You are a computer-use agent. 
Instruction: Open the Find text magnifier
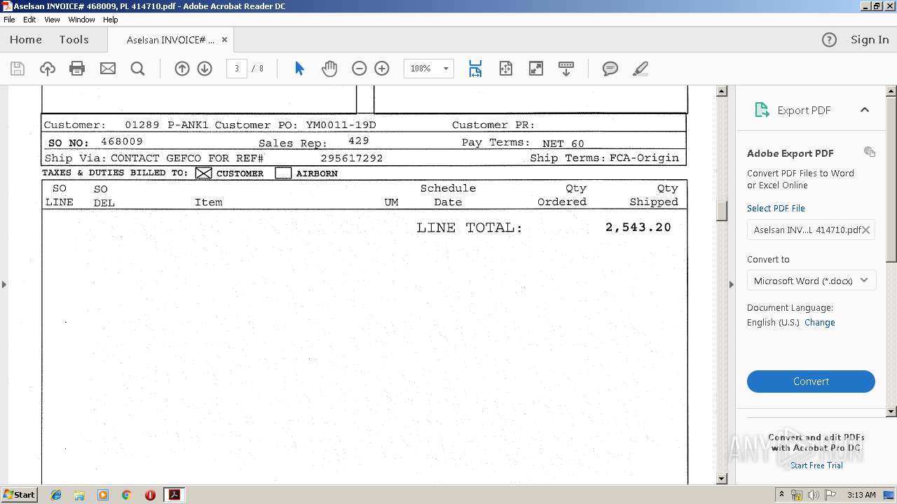coord(138,69)
